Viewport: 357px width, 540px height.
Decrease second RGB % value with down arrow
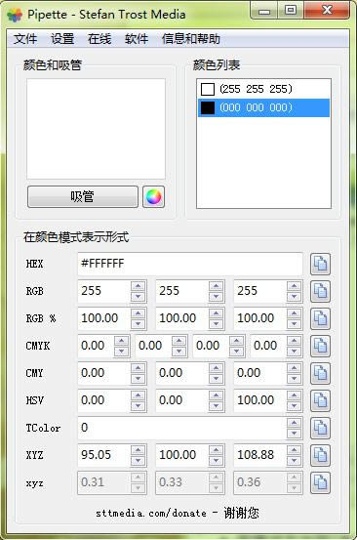pyautogui.click(x=216, y=324)
